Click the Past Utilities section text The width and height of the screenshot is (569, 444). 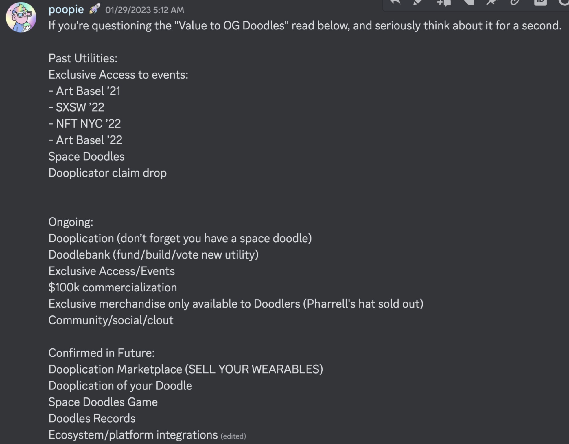tap(83, 58)
